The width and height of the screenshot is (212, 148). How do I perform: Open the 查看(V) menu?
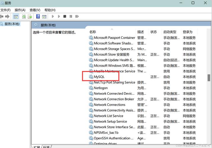[x=35, y=10]
